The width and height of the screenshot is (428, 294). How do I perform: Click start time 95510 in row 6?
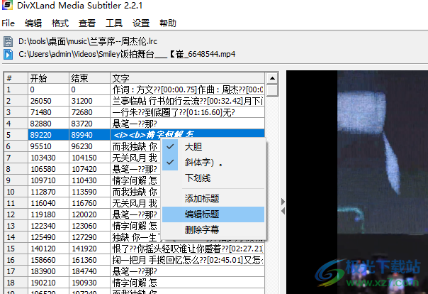(48, 146)
